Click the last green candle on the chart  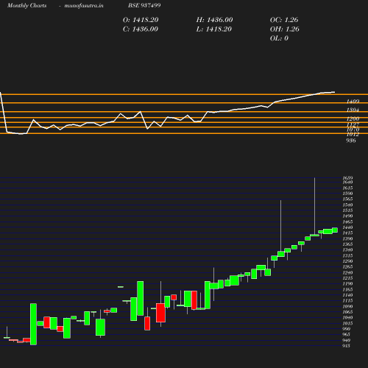(335, 230)
